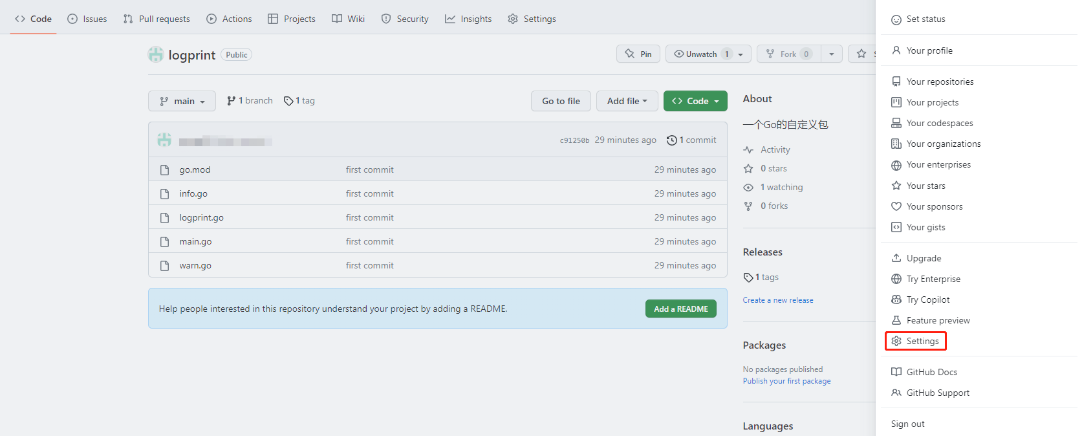Open the go.mod file
Image resolution: width=1082 pixels, height=436 pixels.
[195, 169]
